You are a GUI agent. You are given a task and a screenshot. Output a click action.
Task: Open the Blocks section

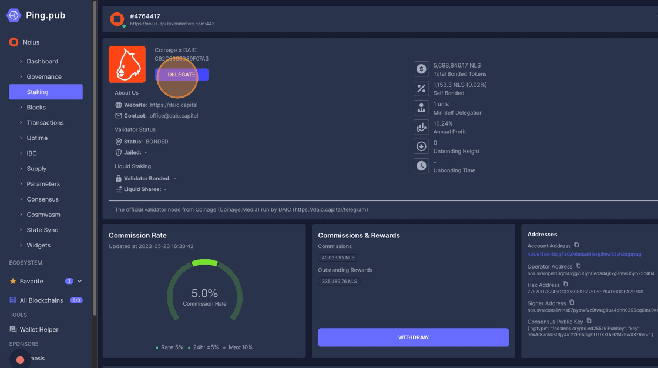tap(36, 108)
